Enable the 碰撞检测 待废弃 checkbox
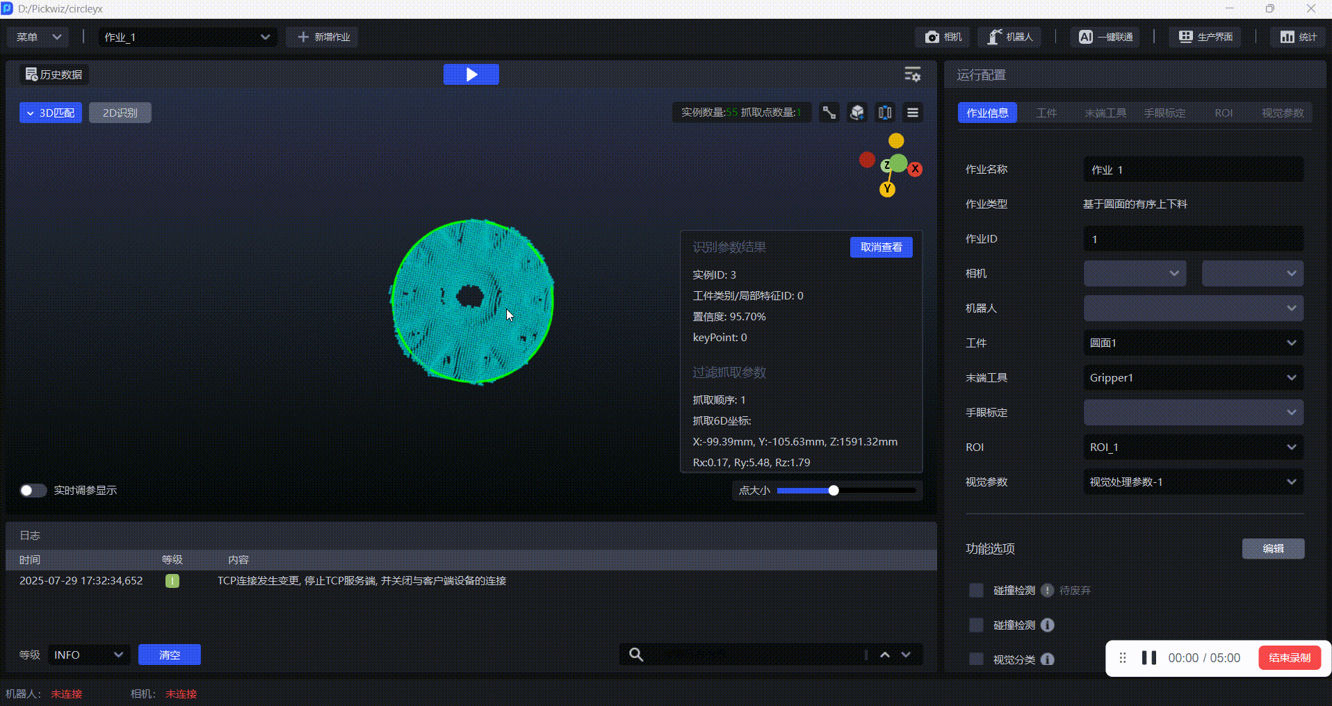The image size is (1332, 706). click(x=976, y=591)
